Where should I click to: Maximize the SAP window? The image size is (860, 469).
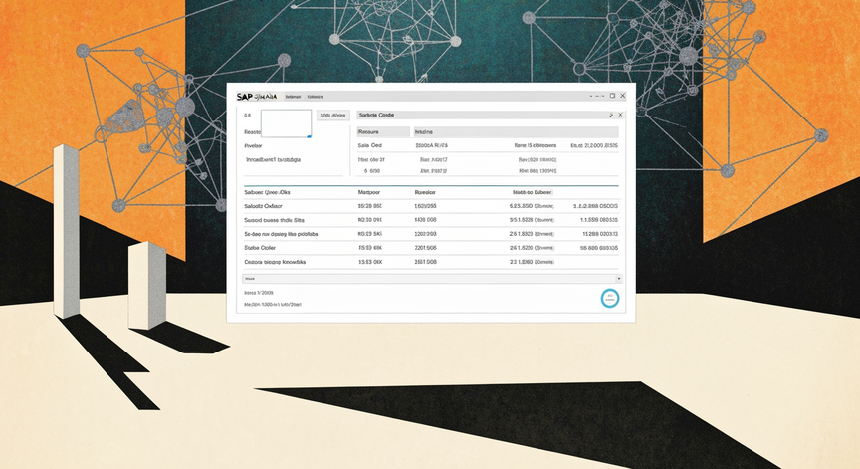(612, 96)
